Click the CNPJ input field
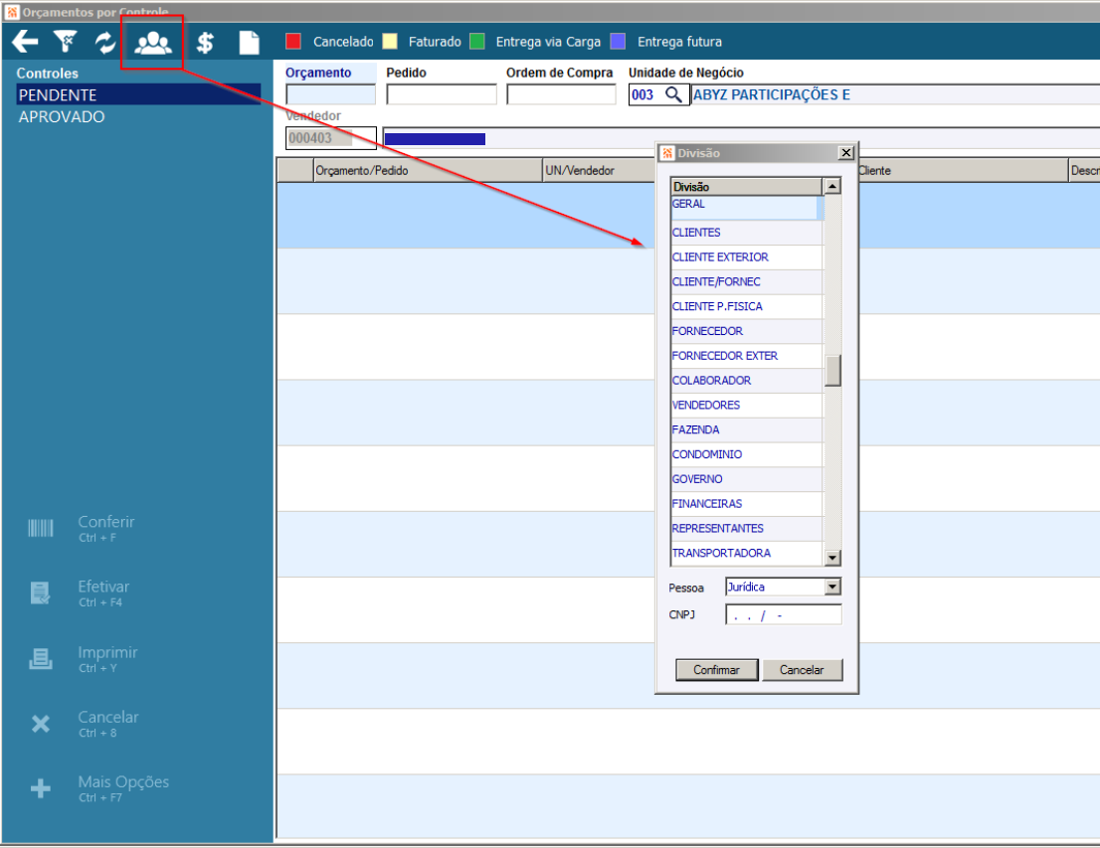 click(784, 615)
